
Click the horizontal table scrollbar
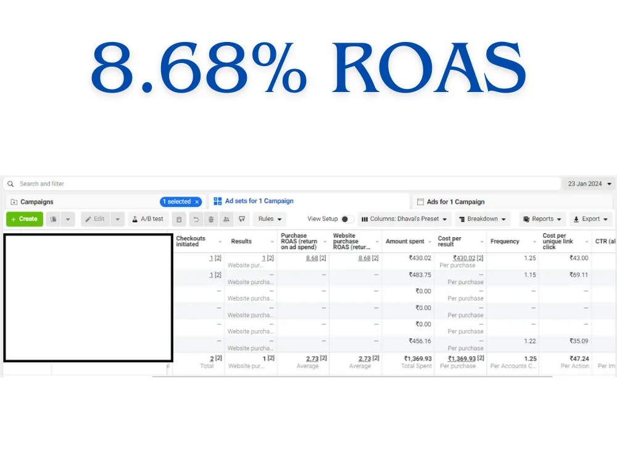(352, 377)
